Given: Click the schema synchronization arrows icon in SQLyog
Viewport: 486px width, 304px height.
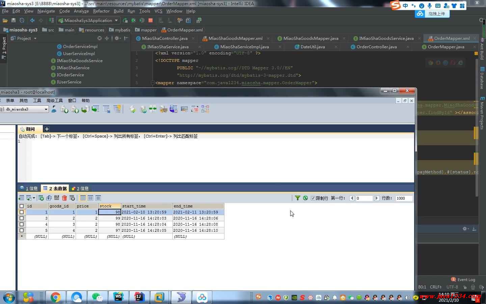Looking at the screenshot, I should [x=153, y=109].
